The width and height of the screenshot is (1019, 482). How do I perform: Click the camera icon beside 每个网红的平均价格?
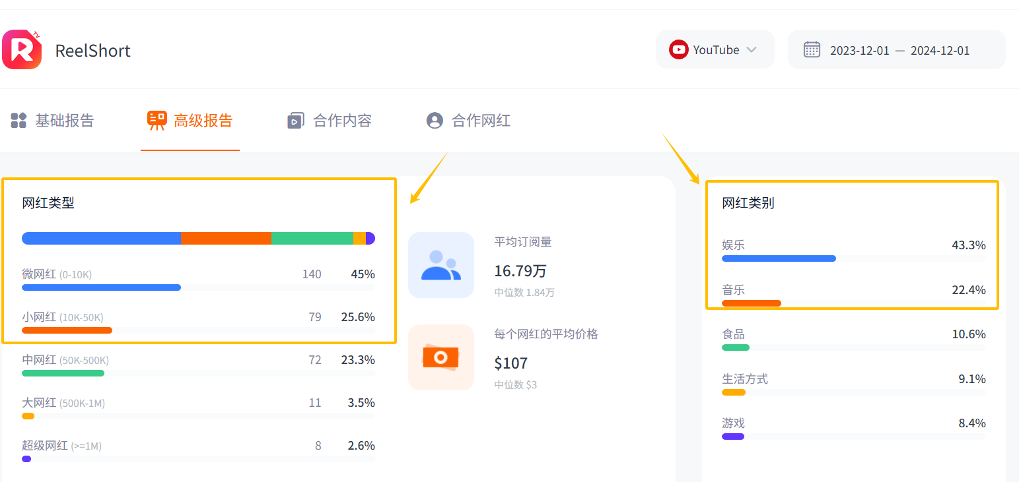point(441,357)
